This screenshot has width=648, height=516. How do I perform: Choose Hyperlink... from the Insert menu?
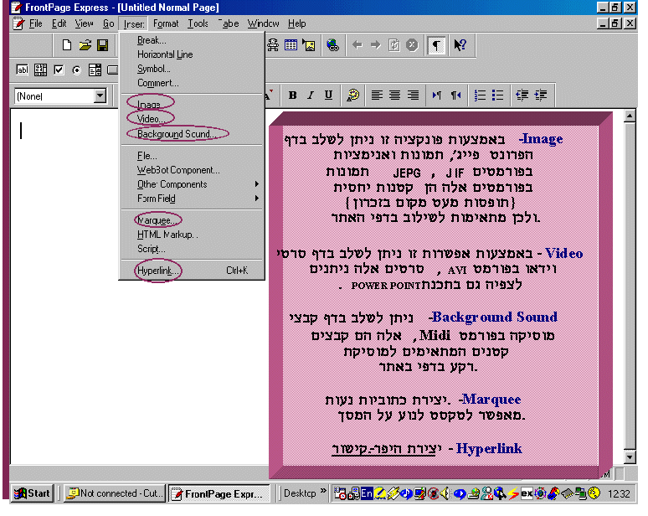(193, 271)
